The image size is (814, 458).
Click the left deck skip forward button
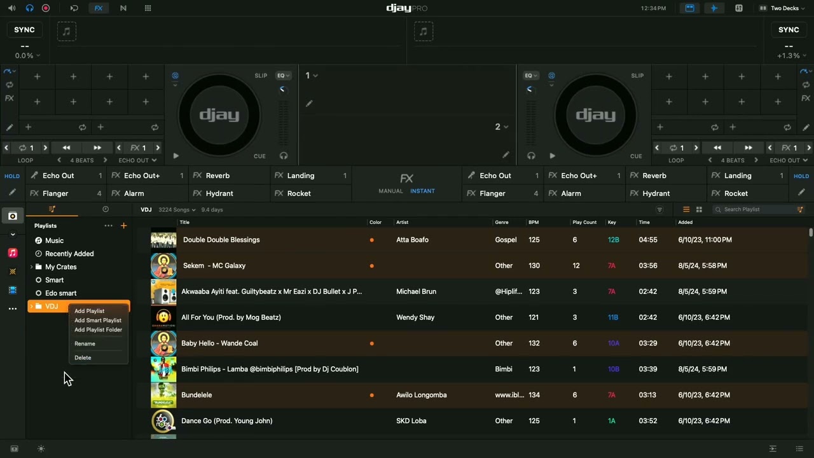point(97,148)
